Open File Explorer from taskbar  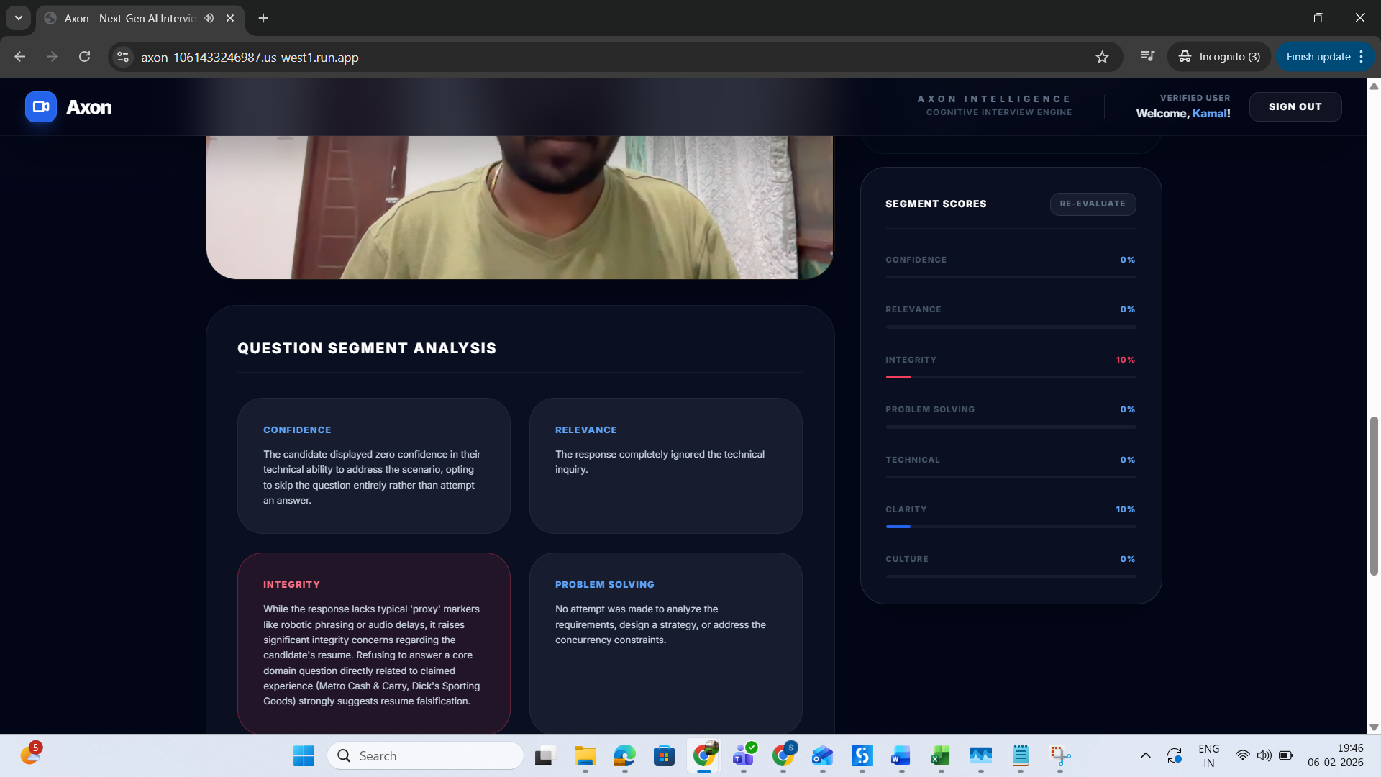(x=585, y=755)
